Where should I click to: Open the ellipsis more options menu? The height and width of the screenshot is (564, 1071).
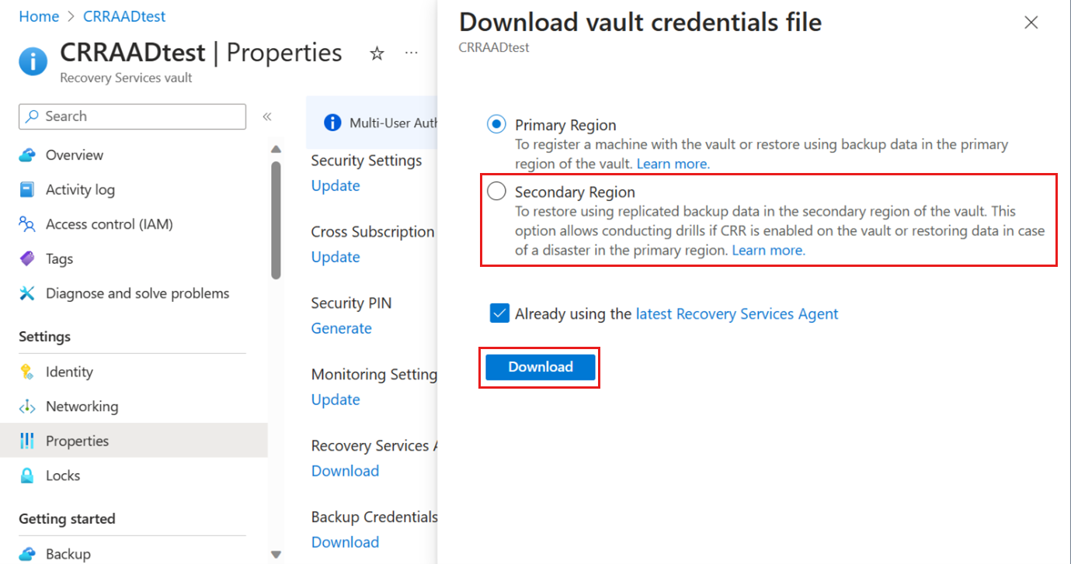(412, 54)
